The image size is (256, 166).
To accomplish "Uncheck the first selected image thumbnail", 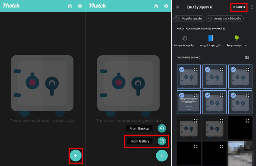I will (x=182, y=70).
